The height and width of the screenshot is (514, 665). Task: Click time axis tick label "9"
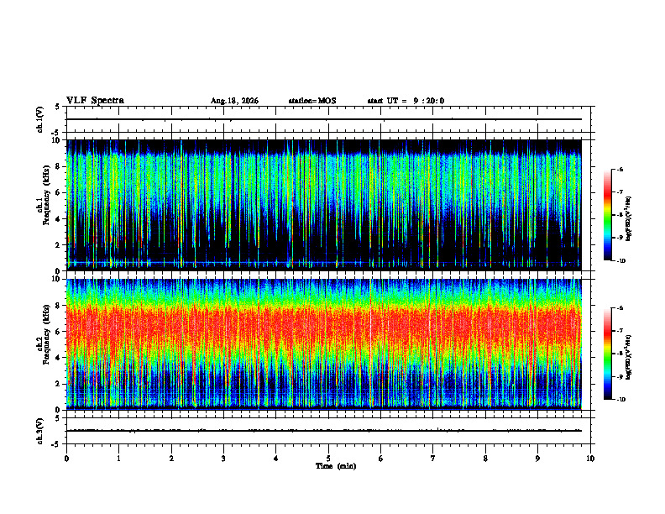coord(537,459)
